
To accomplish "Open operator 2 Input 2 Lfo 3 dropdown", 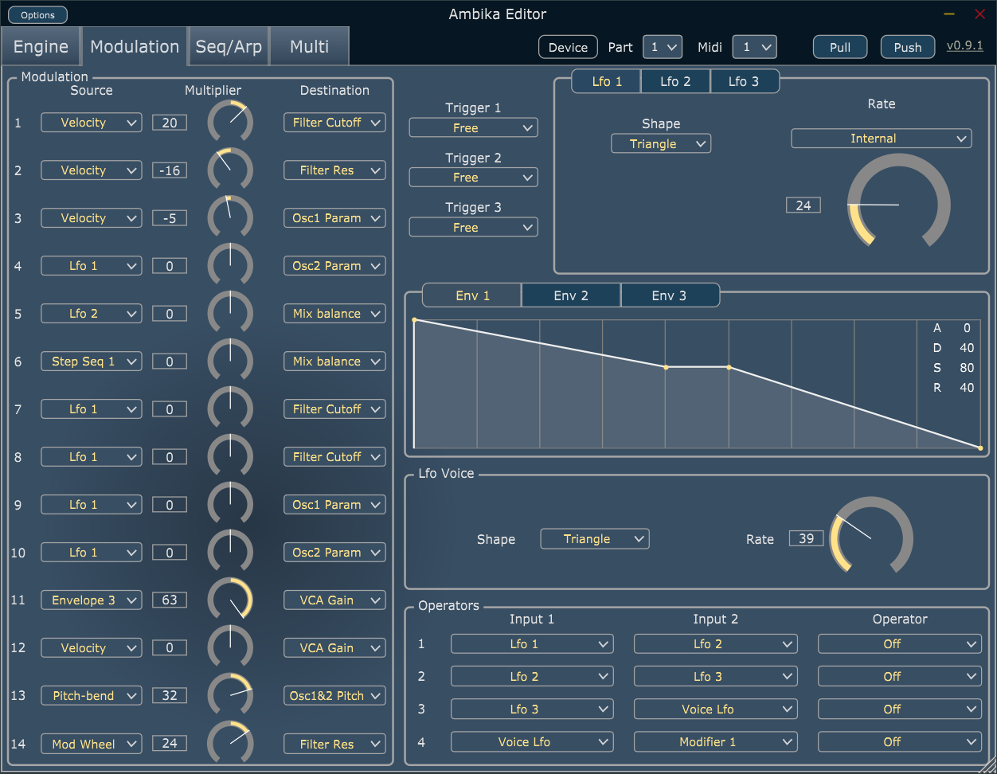I will point(715,677).
